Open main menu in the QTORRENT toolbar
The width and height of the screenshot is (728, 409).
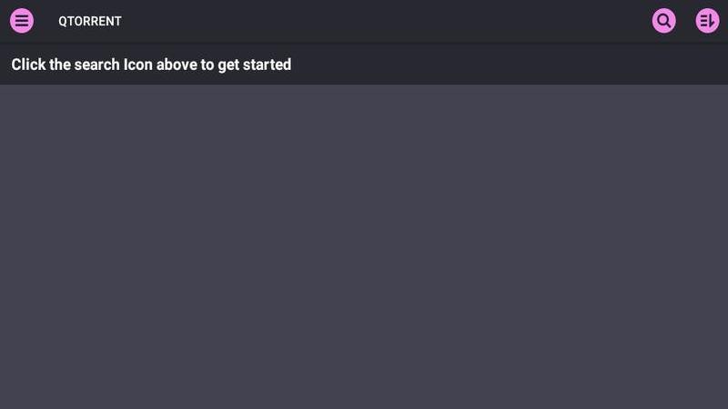[22, 21]
